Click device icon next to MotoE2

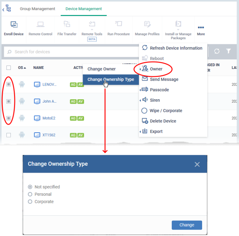click(37, 118)
